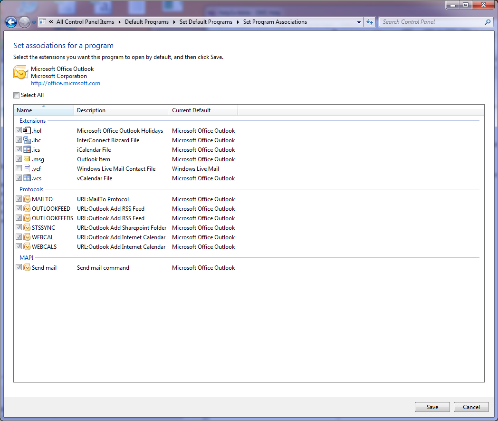Screen dimensions: 498x421
Task: Click the .ics iCalendar file icon
Action: click(27, 149)
